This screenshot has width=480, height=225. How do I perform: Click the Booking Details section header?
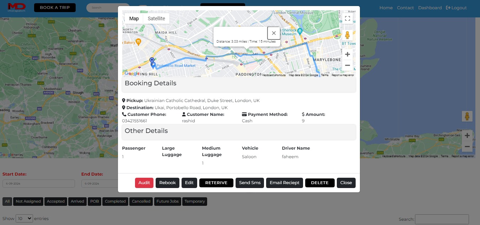tap(239, 85)
